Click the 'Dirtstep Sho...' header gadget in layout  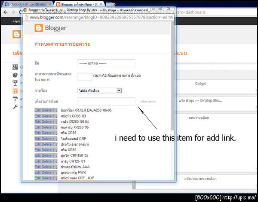point(200,100)
